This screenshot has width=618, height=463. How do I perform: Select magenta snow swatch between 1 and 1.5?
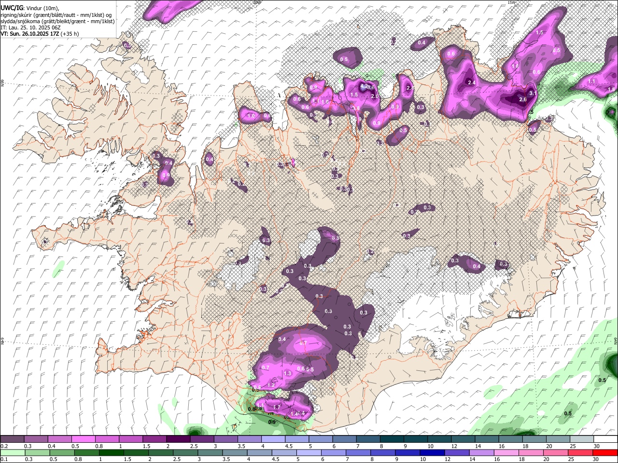pyautogui.click(x=131, y=439)
